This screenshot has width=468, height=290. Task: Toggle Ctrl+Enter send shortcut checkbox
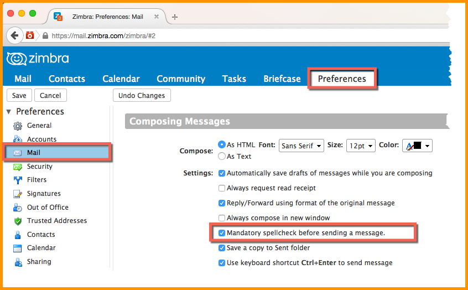tap(221, 263)
